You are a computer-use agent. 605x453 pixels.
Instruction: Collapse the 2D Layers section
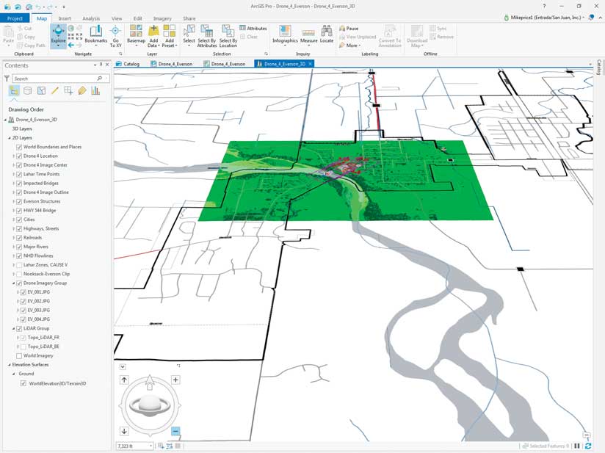(x=10, y=138)
